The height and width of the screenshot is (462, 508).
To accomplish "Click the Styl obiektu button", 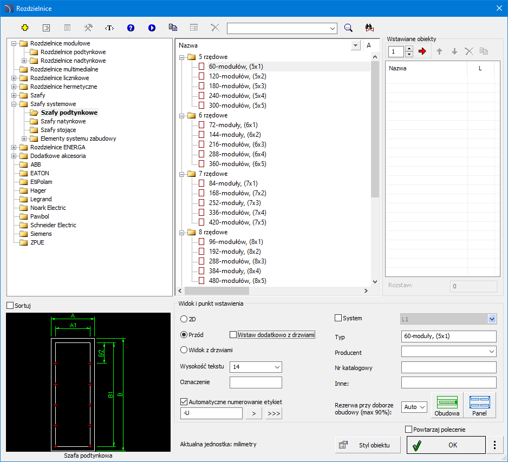I will (x=368, y=445).
